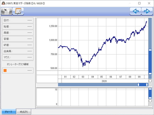Click the 750.00 price axis label

pyautogui.click(x=54, y=54)
